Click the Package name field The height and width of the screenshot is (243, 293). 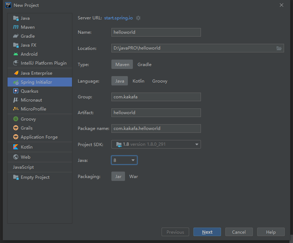coord(156,128)
